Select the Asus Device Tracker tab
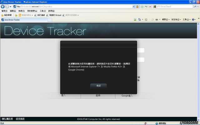200x125 pixels. point(24,20)
